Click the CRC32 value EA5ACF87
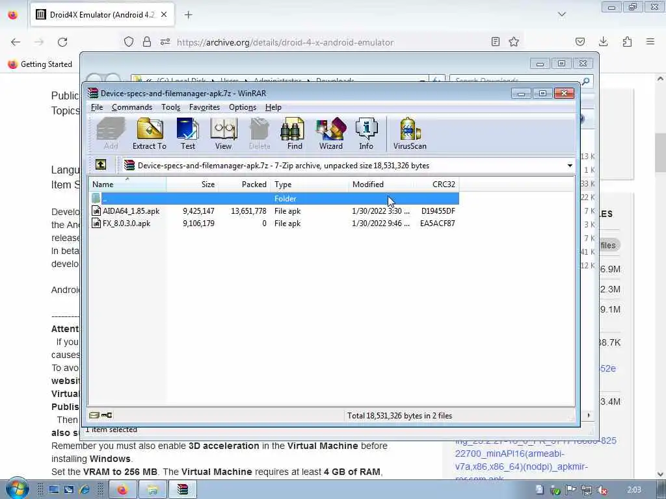 pos(438,224)
